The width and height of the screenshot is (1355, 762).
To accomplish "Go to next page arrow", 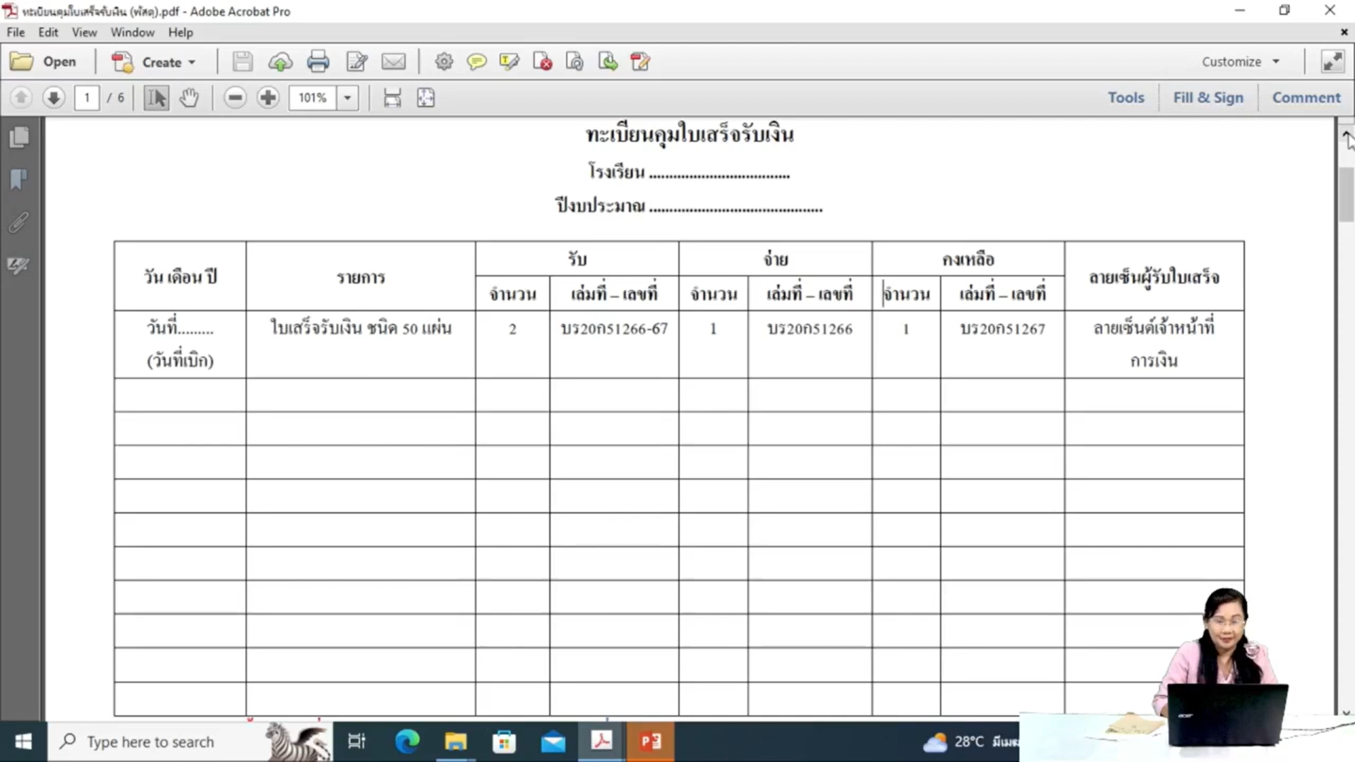I will coord(54,97).
